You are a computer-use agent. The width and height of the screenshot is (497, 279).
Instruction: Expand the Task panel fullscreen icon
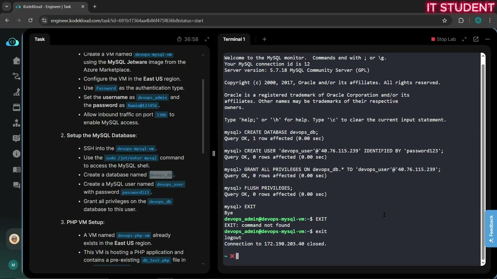(207, 39)
